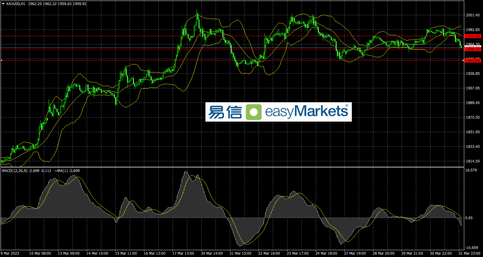Image resolution: width=483 pixels, height=257 pixels.
Task: Select the red 1974.89 line price tag
Action: pos(473,36)
